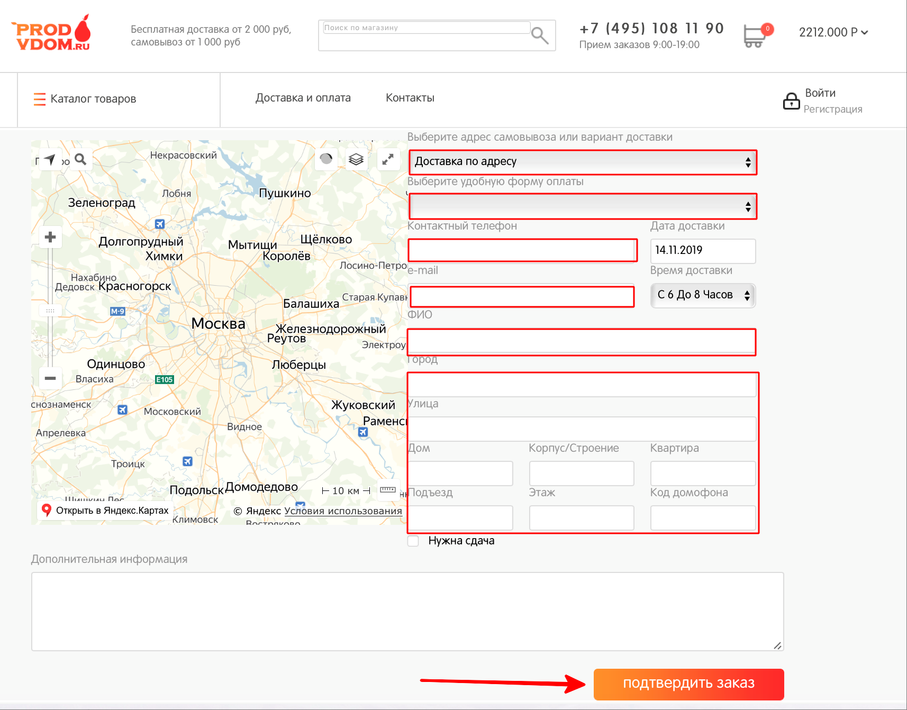The height and width of the screenshot is (710, 907).
Task: Open the map layers selector
Action: (356, 159)
